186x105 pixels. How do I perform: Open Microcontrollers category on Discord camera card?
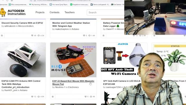click(26, 26)
